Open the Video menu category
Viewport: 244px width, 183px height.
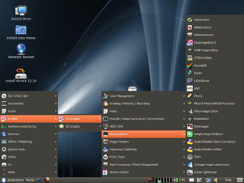[x=29, y=157]
